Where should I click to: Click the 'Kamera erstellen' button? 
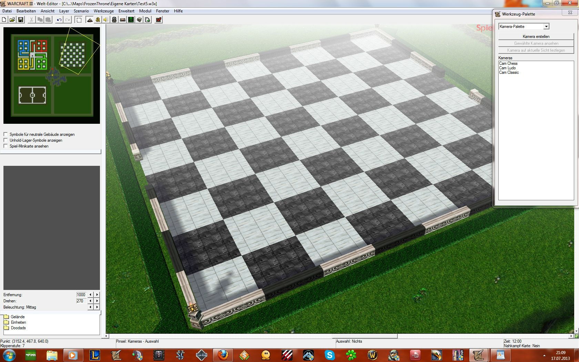pos(536,37)
